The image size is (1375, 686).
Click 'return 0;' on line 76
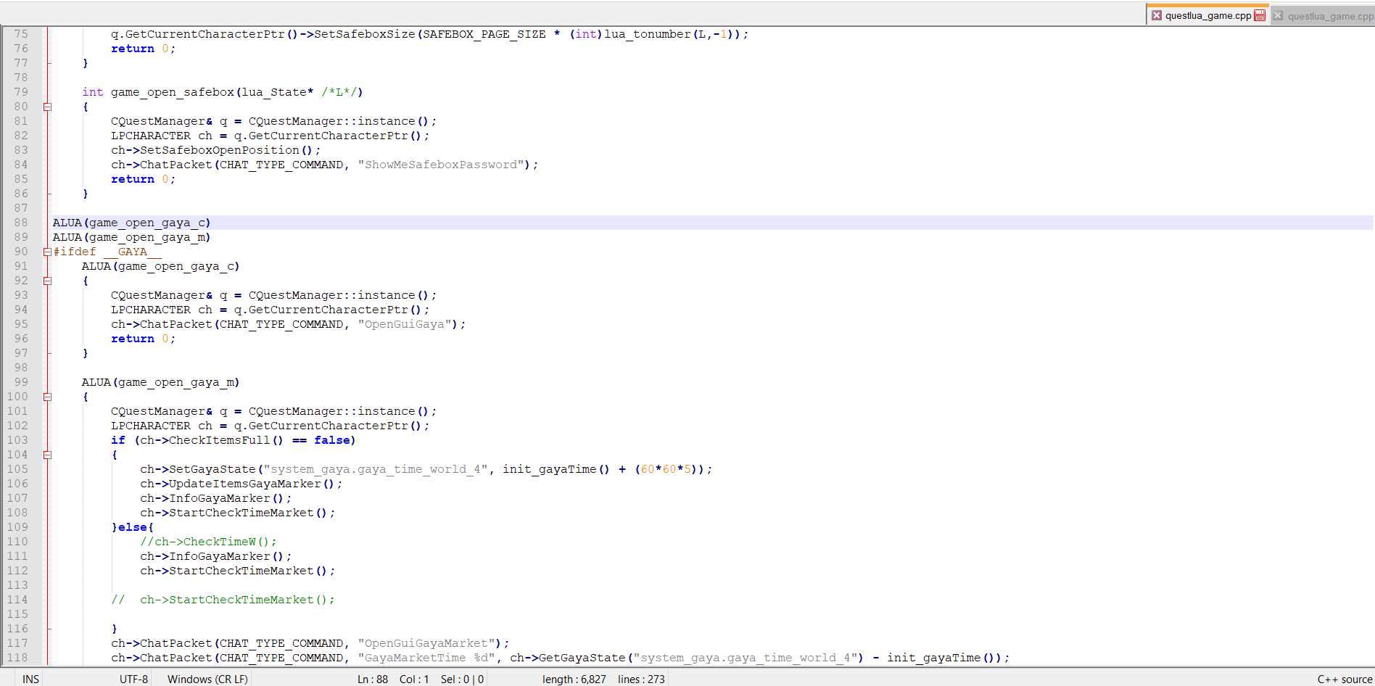pyautogui.click(x=143, y=49)
